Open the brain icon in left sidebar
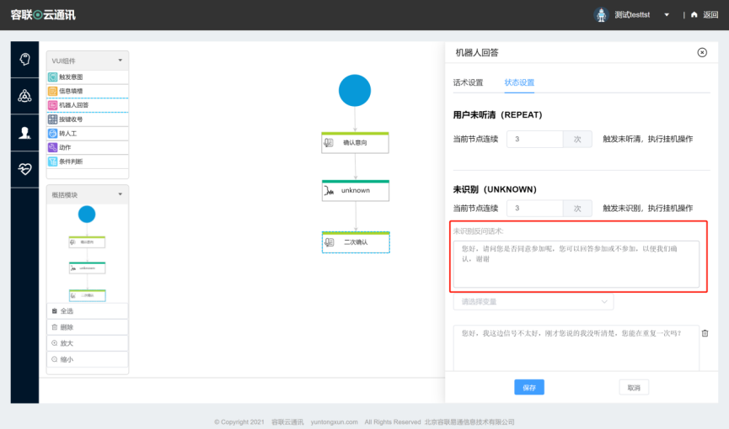 (24, 59)
